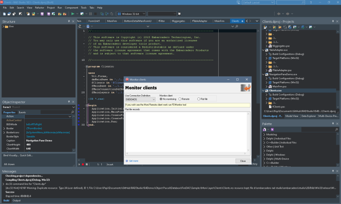This screenshot has width=341, height=204.
Task: Open the Form3 object selector dropdown
Action: point(73,107)
